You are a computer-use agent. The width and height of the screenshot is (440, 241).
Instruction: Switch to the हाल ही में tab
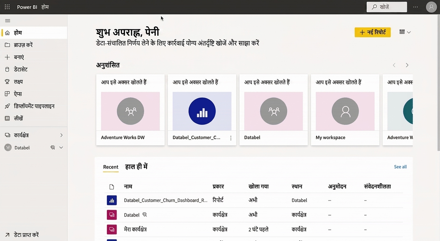(136, 167)
